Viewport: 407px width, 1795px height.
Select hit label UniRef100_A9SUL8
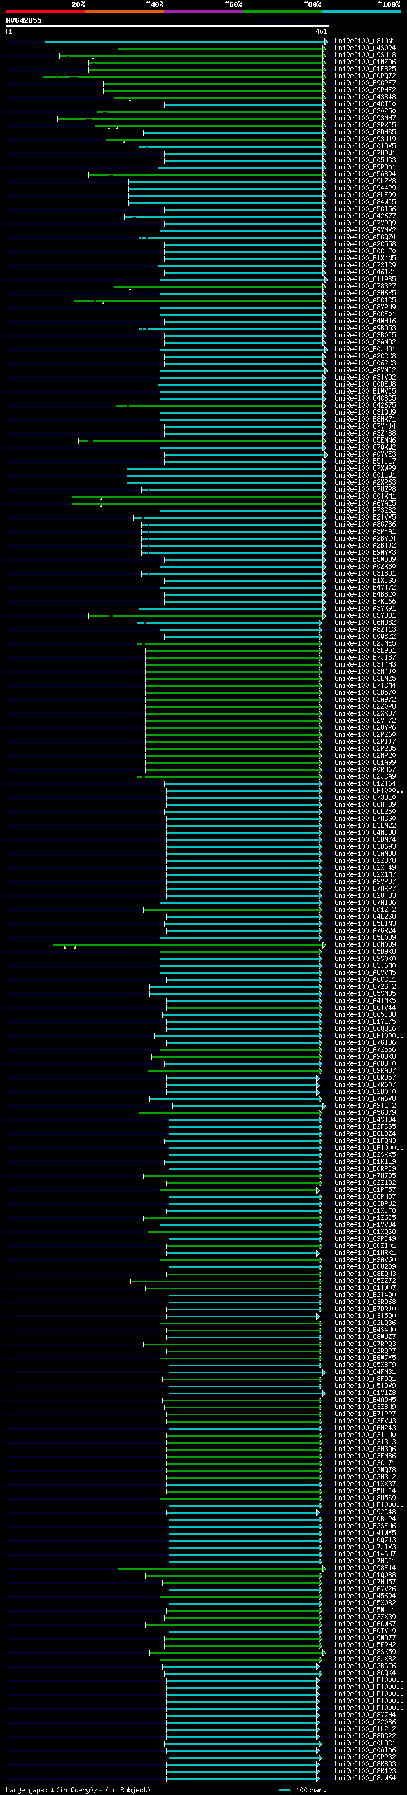(x=364, y=55)
